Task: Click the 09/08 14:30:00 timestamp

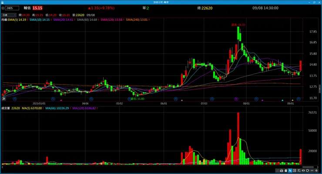Action: point(265,8)
